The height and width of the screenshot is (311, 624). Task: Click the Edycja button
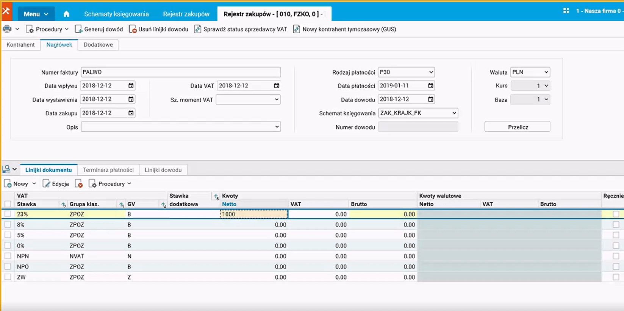pos(56,184)
